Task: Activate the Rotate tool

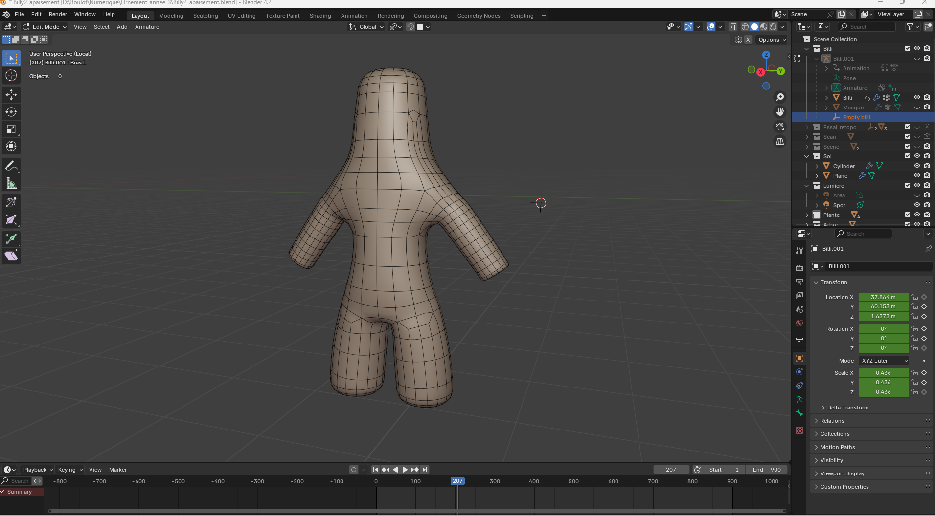Action: click(x=11, y=112)
